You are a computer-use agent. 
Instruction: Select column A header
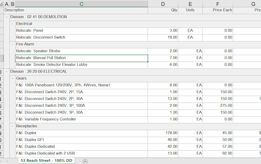click(7, 4)
